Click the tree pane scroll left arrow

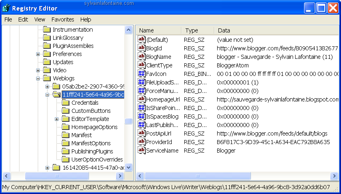(x=6, y=176)
